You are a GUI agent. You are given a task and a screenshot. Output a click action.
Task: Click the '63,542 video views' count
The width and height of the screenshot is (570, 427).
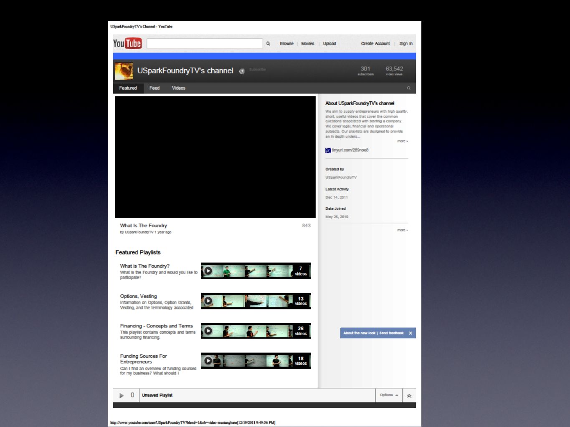[394, 71]
